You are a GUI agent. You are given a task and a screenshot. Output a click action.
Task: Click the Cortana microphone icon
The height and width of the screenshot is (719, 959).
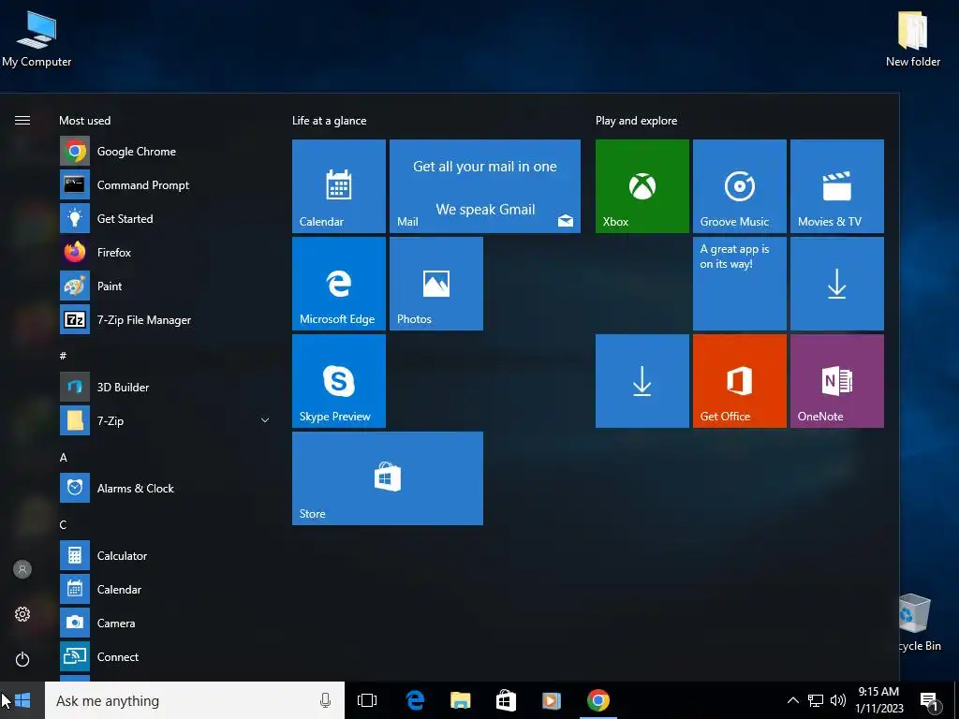point(325,700)
